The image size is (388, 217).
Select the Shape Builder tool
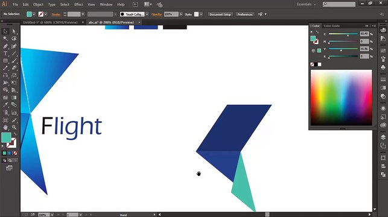[x=5, y=90]
